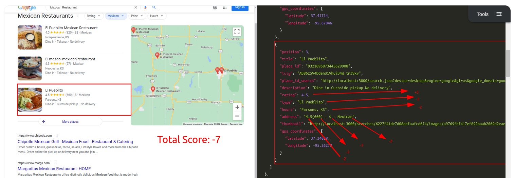Click the Mexican Restaurants heading

coord(45,16)
